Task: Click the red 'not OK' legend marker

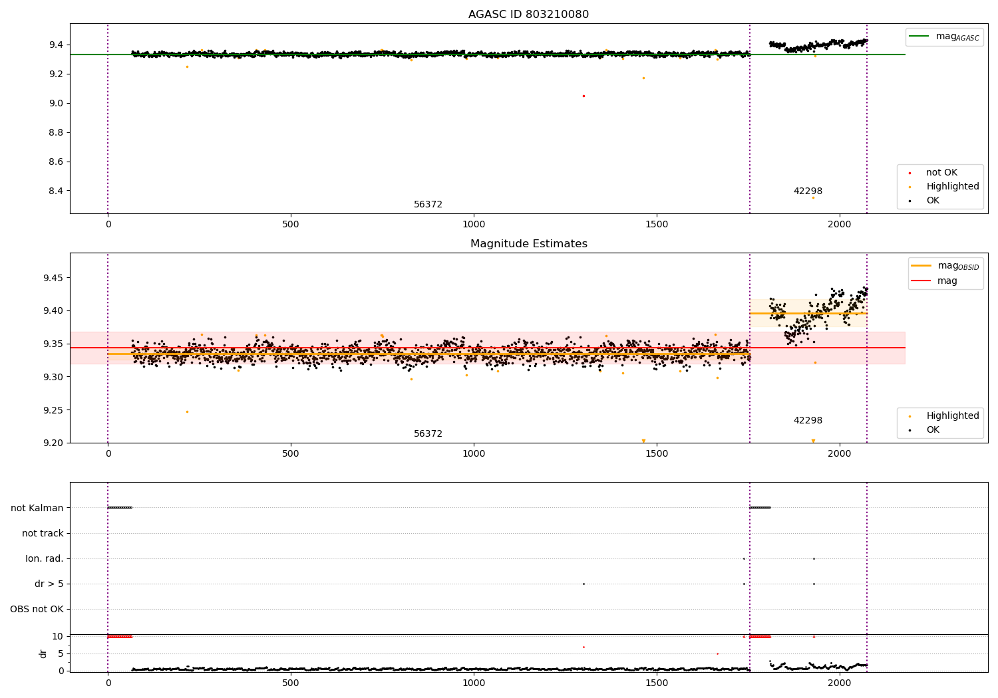Action: (910, 173)
